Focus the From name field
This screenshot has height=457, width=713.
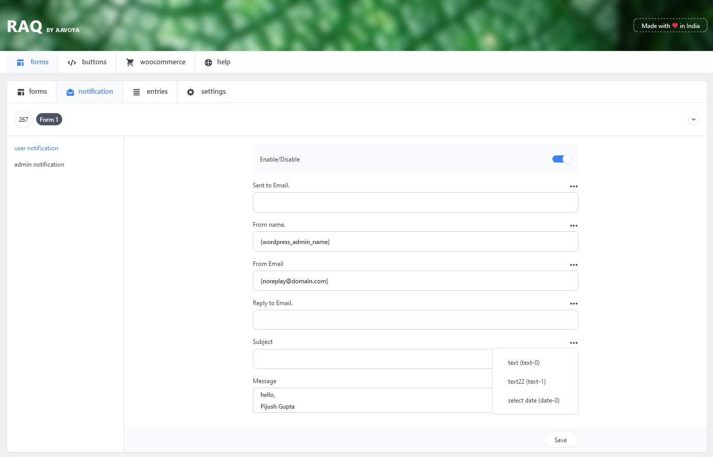(415, 241)
